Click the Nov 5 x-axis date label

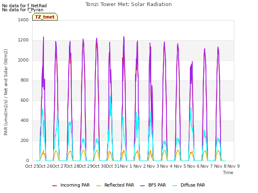180,166
